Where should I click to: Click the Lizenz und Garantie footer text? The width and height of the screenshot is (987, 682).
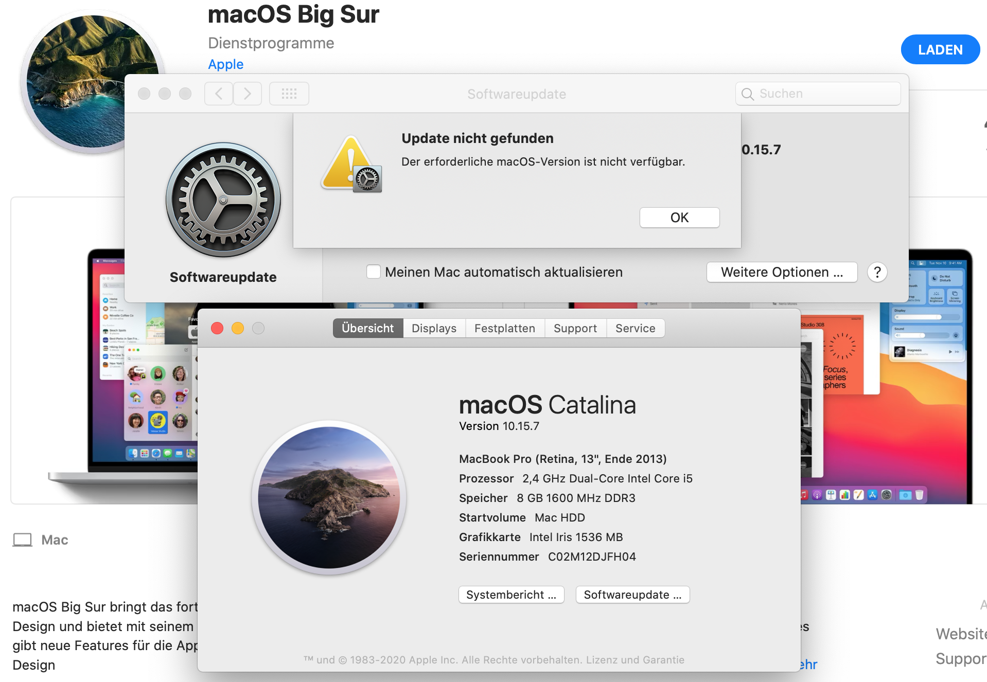click(x=635, y=660)
